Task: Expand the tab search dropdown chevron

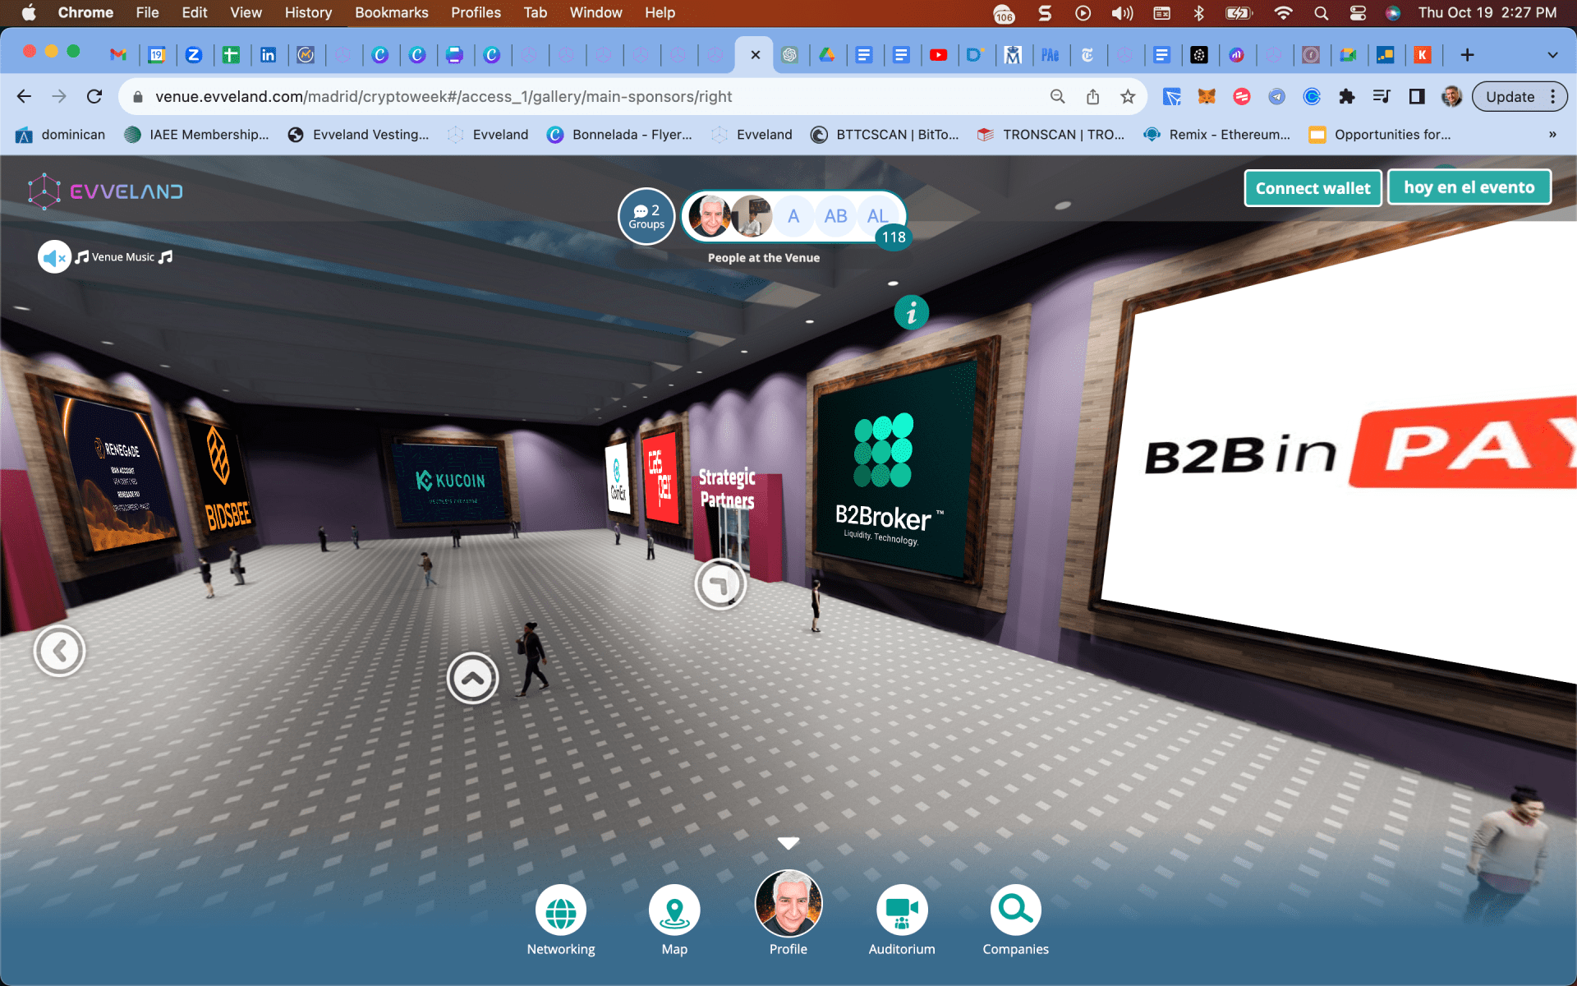Action: pyautogui.click(x=1552, y=55)
